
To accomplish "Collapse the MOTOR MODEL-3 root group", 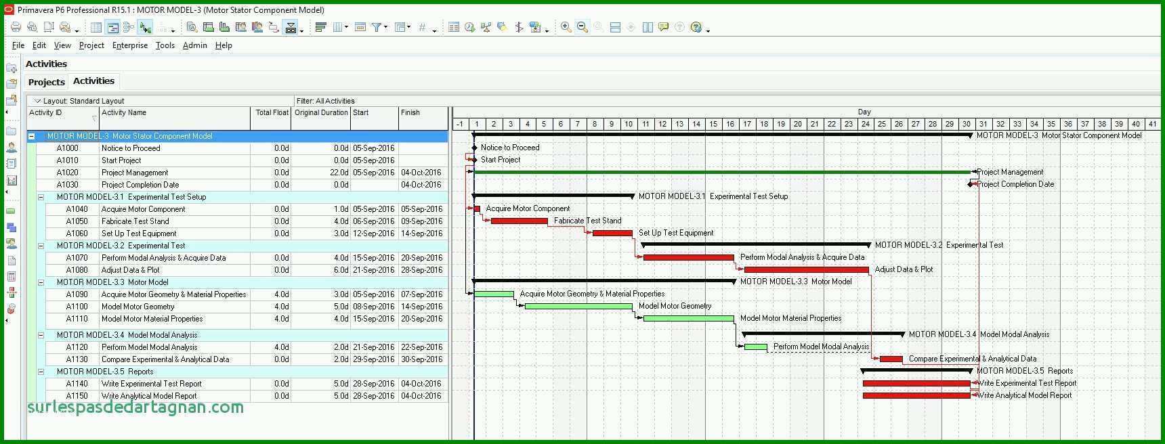I will pos(31,136).
